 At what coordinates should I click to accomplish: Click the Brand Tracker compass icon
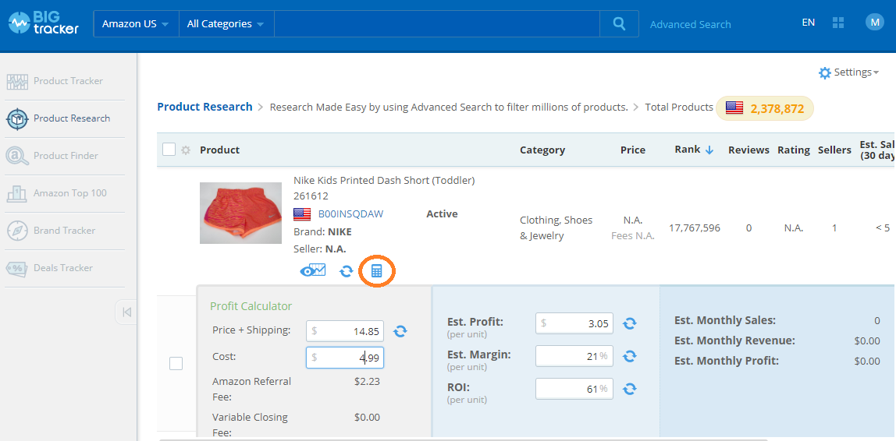click(x=17, y=231)
